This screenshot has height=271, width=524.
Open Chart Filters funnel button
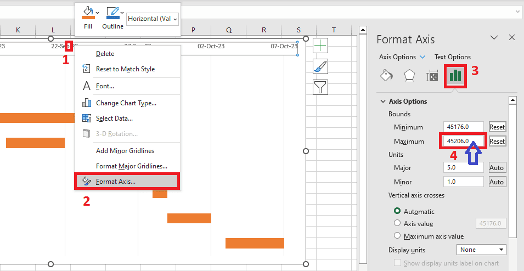320,87
